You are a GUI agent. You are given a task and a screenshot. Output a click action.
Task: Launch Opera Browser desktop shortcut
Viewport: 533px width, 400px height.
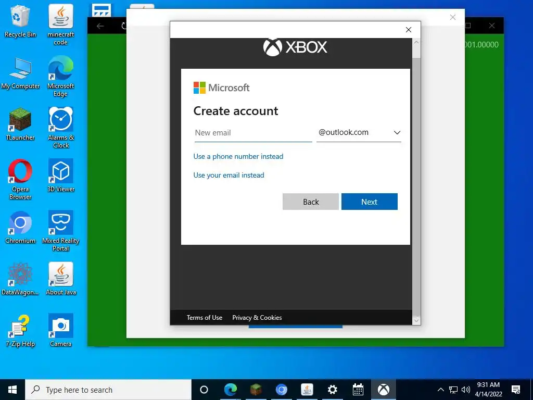(x=20, y=179)
